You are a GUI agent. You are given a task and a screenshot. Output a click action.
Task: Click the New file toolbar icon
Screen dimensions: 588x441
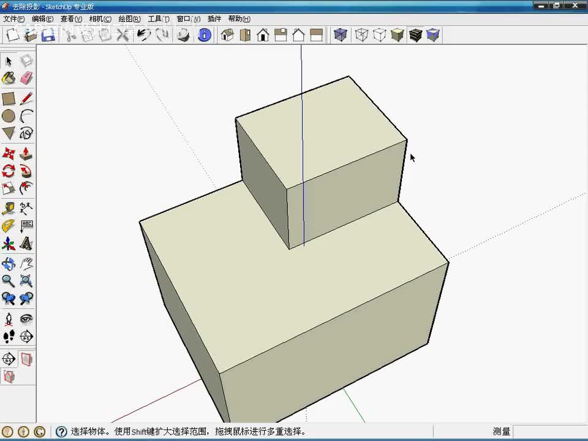(12, 35)
